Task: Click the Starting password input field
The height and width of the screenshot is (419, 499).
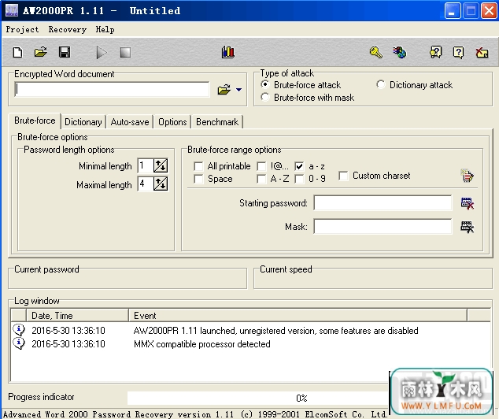Action: click(383, 203)
